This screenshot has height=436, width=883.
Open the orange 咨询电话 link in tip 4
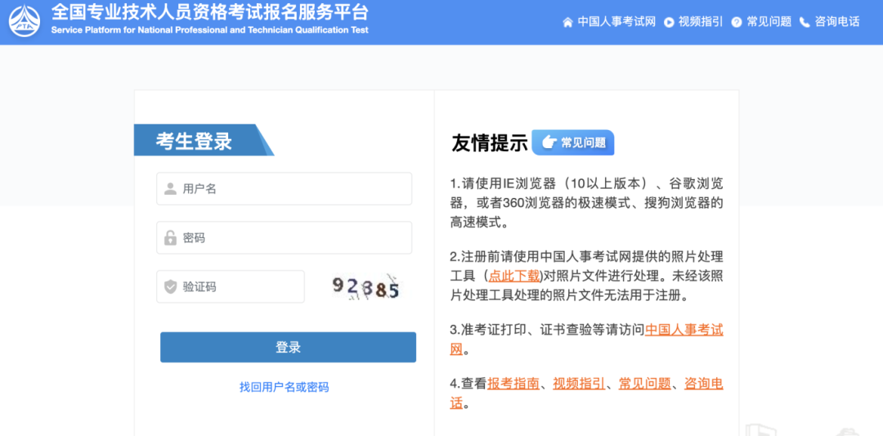(x=703, y=384)
